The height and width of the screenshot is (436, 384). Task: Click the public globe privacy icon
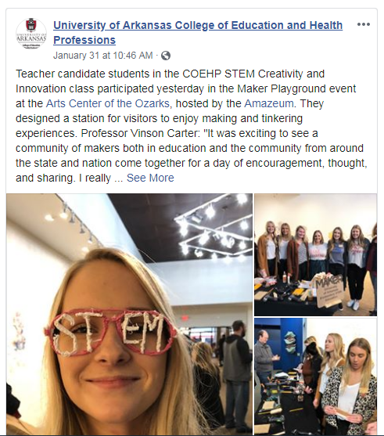pos(166,56)
